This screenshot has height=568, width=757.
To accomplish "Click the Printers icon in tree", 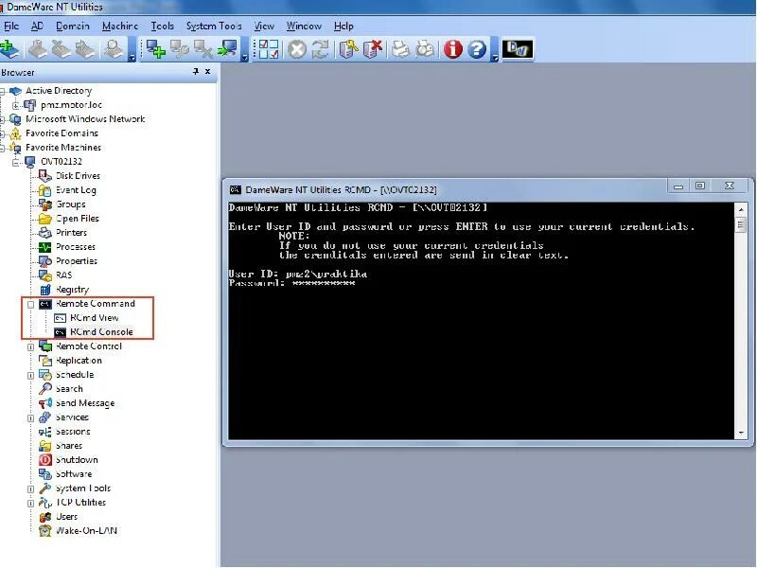I will (x=44, y=233).
